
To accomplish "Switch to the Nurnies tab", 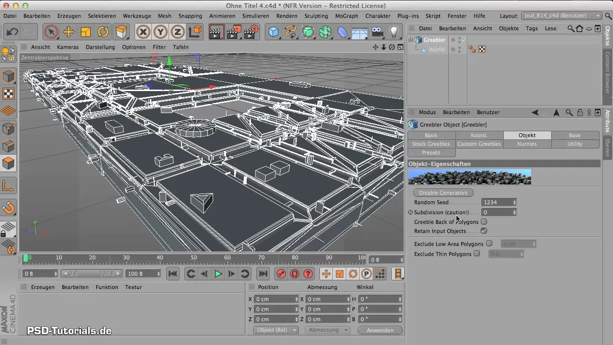I will pos(527,144).
